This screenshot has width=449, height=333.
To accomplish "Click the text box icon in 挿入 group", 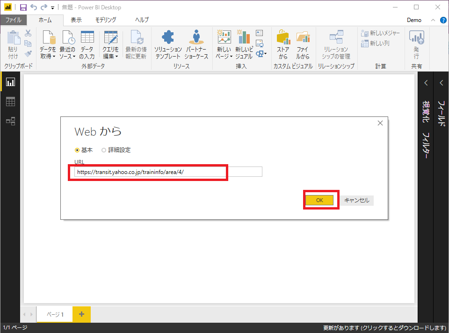I will [x=260, y=33].
